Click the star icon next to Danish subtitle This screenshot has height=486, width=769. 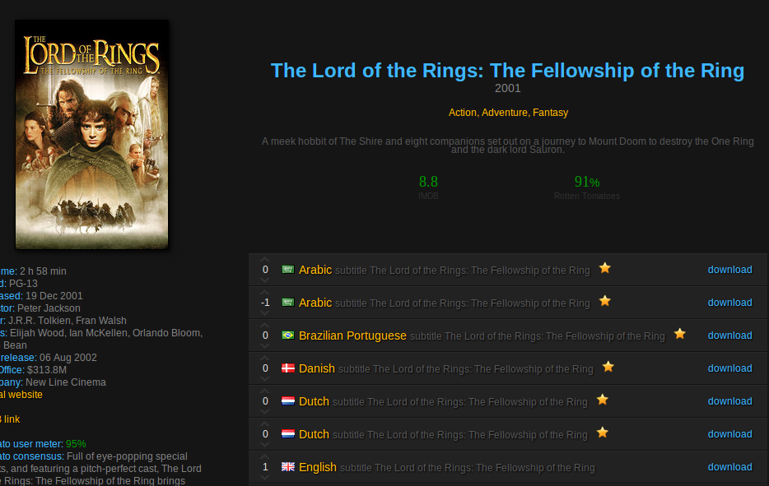pyautogui.click(x=608, y=367)
